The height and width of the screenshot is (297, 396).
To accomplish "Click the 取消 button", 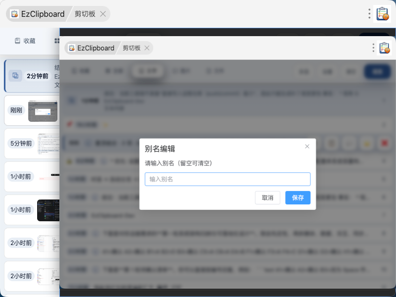I will pyautogui.click(x=267, y=198).
